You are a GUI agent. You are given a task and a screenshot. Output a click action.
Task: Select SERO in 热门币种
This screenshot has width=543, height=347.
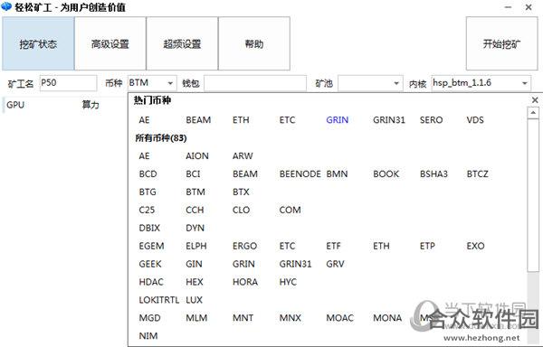tap(431, 120)
